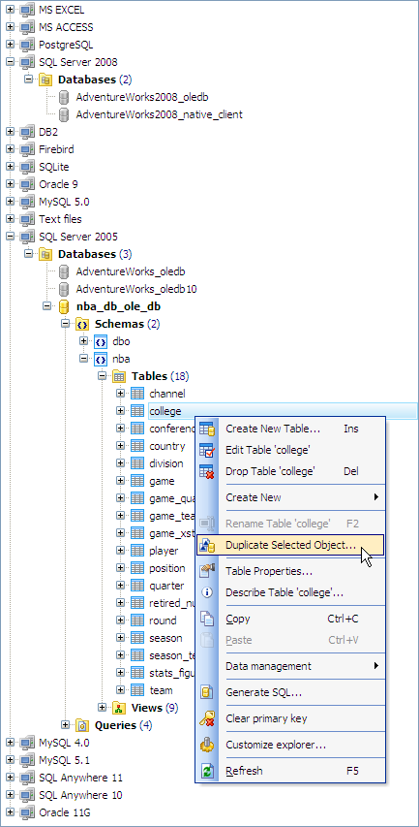
Task: Click the SQL Server 2008 Databases folder icon
Action: [x=45, y=80]
